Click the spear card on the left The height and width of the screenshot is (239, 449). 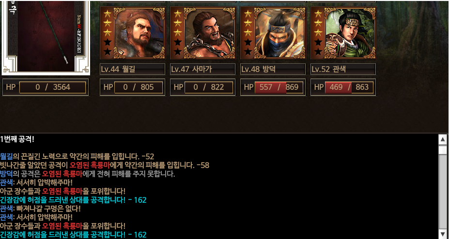click(x=46, y=37)
